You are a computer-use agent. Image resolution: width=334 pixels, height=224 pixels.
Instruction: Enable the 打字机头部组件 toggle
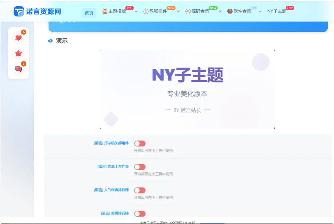point(140,143)
